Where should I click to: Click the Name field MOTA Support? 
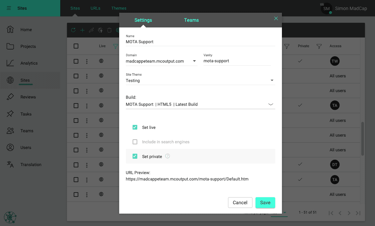pyautogui.click(x=201, y=42)
